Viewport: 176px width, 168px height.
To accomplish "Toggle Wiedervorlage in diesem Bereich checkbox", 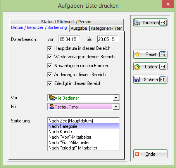I will (50, 57).
